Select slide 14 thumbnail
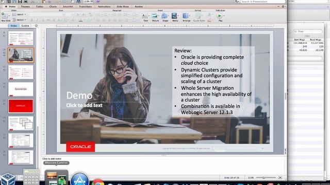This screenshot has width=330, height=185. click(21, 123)
